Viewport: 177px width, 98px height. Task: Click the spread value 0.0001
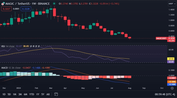16,9
